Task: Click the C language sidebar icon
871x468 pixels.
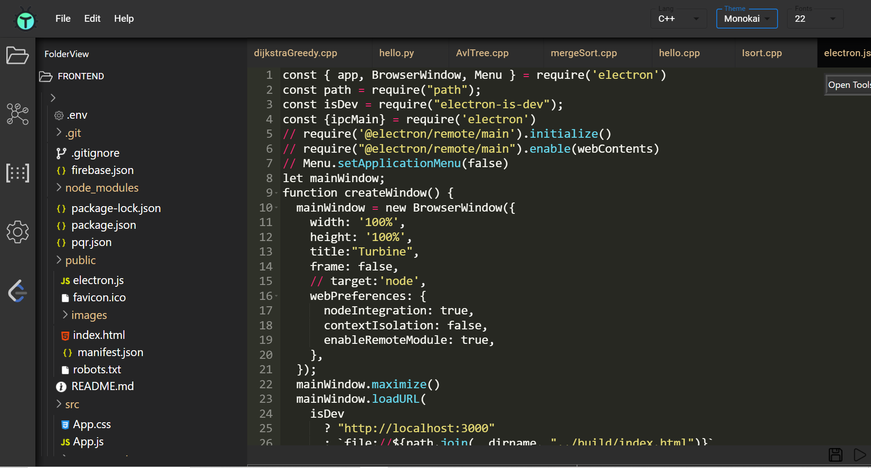Action: point(18,291)
